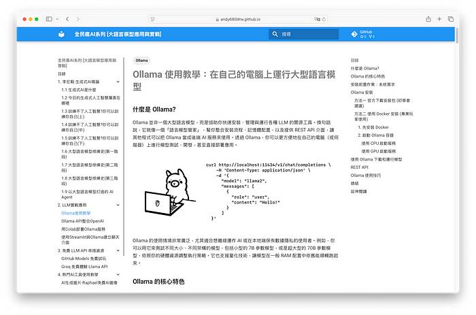Viewport: 476px width, 315px height.
Task: Go back to previous page
Action: pyautogui.click(x=67, y=19)
